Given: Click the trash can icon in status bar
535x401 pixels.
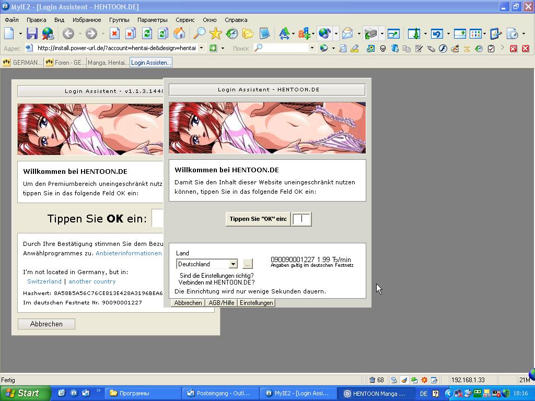Looking at the screenshot, I should (372, 380).
